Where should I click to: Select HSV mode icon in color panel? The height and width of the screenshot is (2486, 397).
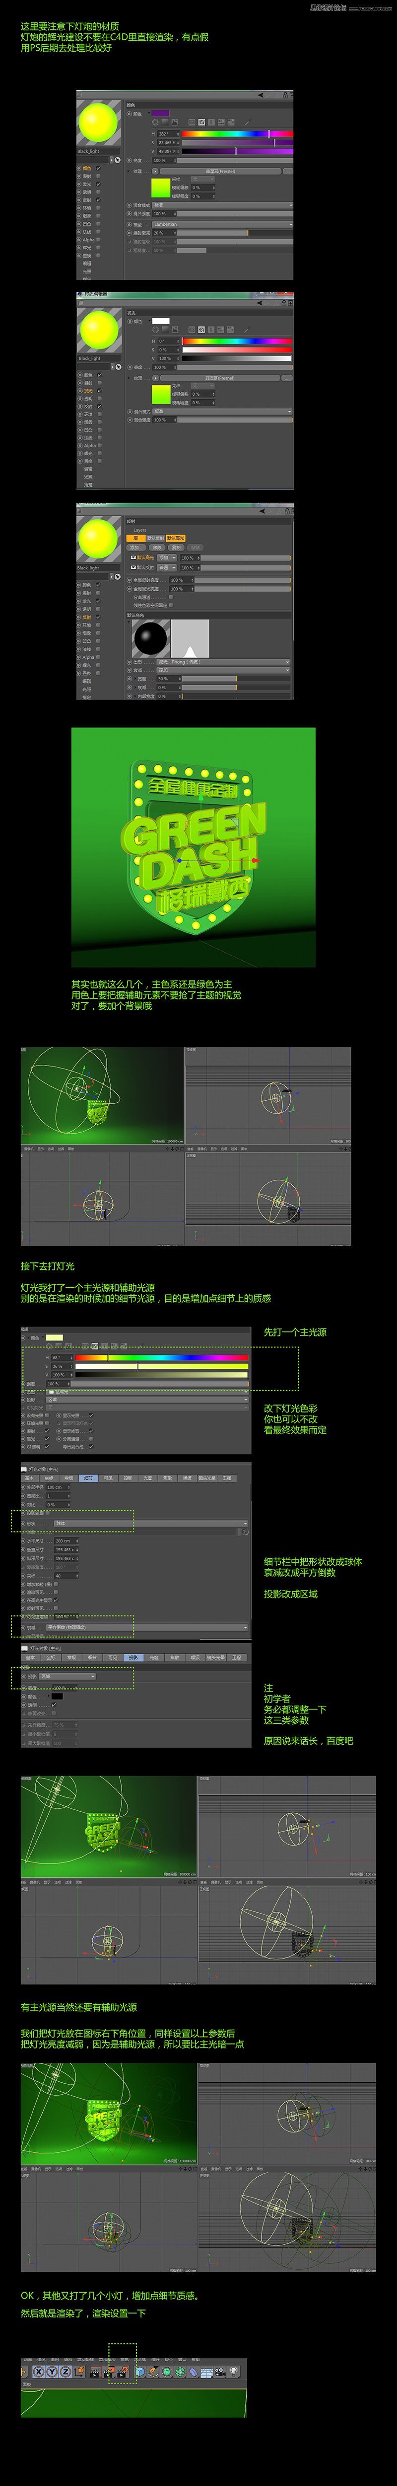tap(202, 123)
